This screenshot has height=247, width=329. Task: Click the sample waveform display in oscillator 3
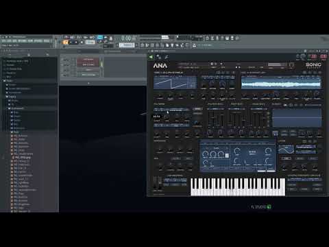[x=281, y=82]
